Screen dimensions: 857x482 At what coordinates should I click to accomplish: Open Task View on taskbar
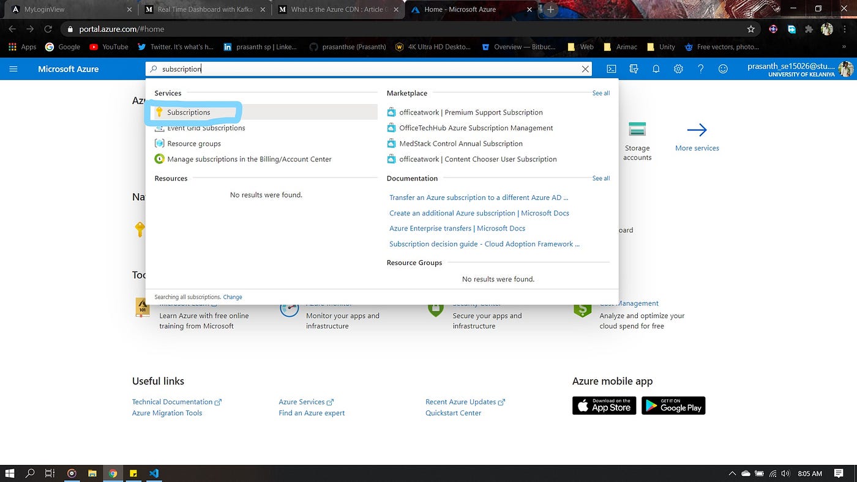click(x=50, y=473)
